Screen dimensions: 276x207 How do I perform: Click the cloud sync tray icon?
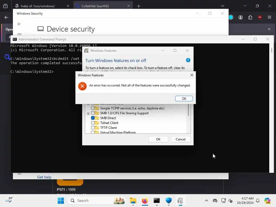click(x=215, y=201)
